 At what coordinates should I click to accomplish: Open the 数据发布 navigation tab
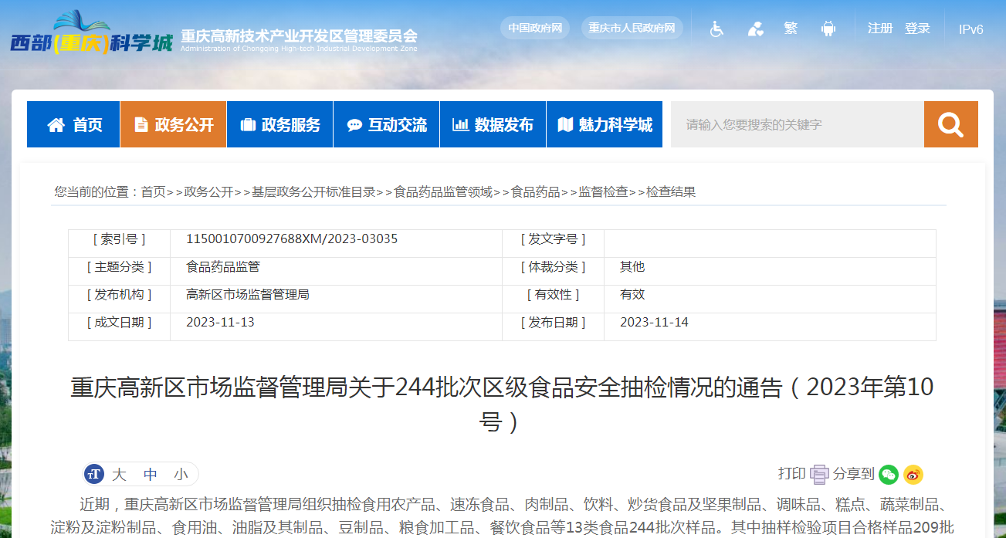493,124
